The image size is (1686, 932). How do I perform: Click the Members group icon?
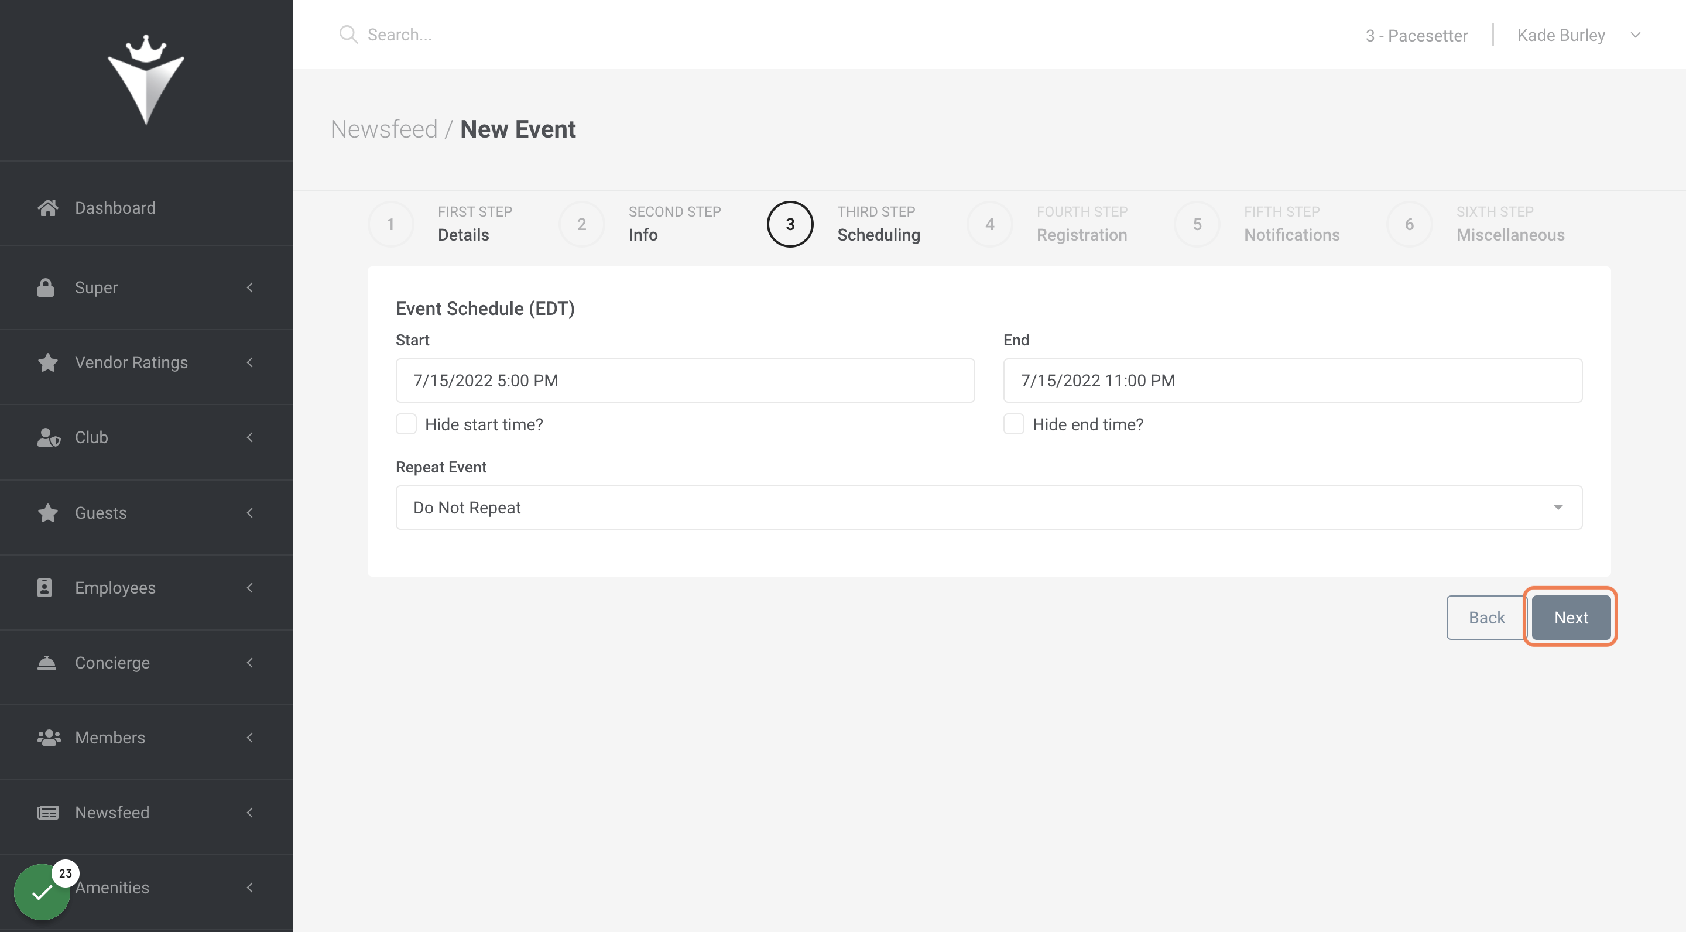49,737
